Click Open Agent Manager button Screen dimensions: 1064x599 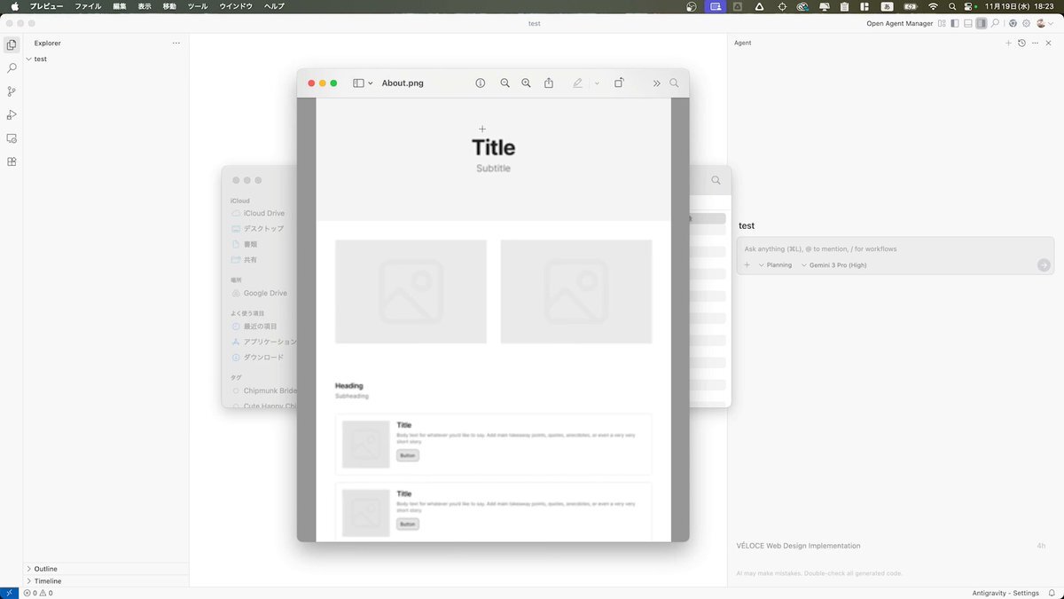click(x=899, y=23)
